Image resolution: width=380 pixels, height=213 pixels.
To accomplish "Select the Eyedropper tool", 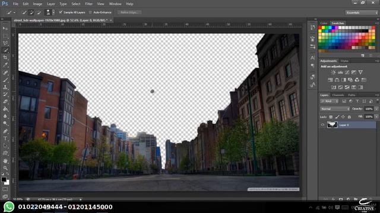I will (5, 64).
